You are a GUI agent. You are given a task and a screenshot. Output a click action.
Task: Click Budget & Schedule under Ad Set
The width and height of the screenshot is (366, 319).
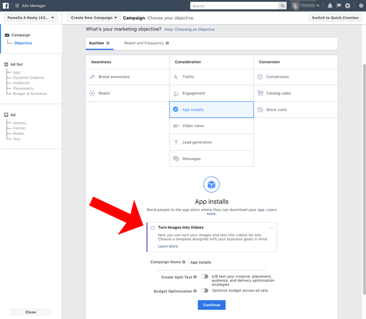tap(30, 94)
